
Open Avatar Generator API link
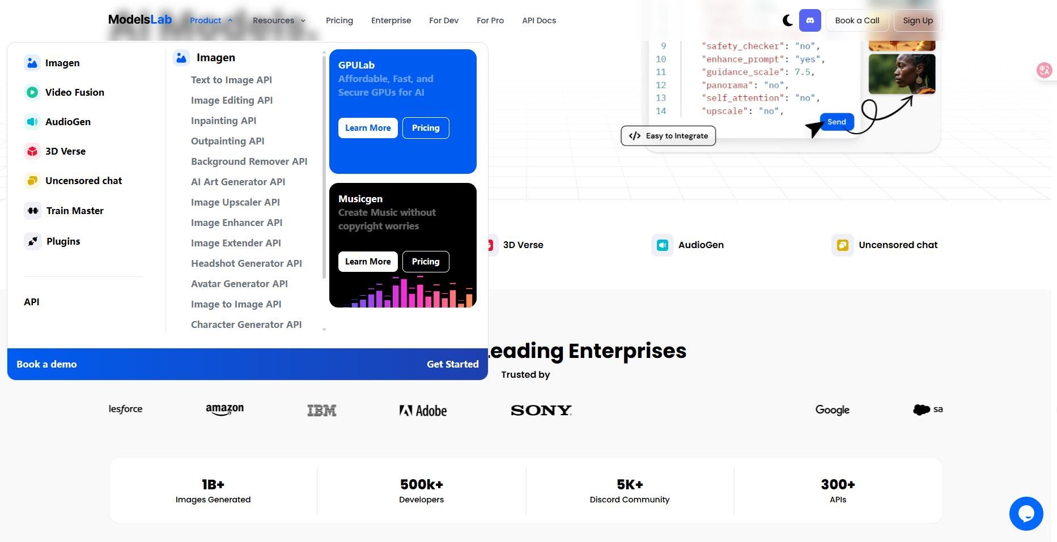click(x=239, y=284)
